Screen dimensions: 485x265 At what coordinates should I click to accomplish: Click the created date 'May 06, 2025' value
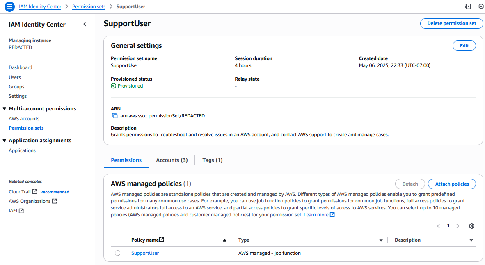[x=395, y=65]
